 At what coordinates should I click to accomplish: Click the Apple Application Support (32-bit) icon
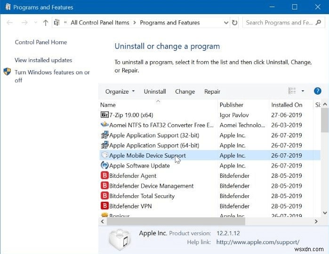pyautogui.click(x=104, y=135)
